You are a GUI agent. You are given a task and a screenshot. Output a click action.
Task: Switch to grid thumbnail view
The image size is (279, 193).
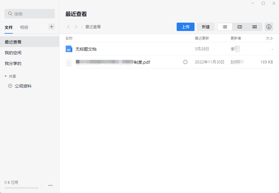coord(255,27)
